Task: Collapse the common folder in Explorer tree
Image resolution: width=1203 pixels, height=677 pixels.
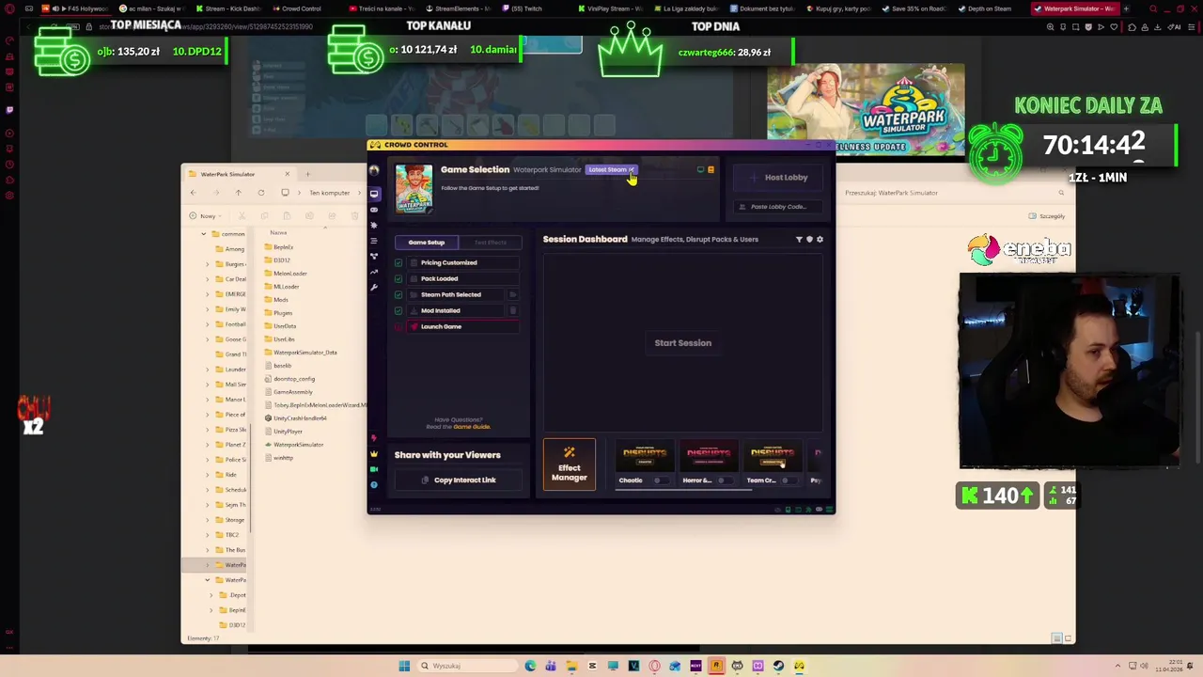Action: (204, 234)
